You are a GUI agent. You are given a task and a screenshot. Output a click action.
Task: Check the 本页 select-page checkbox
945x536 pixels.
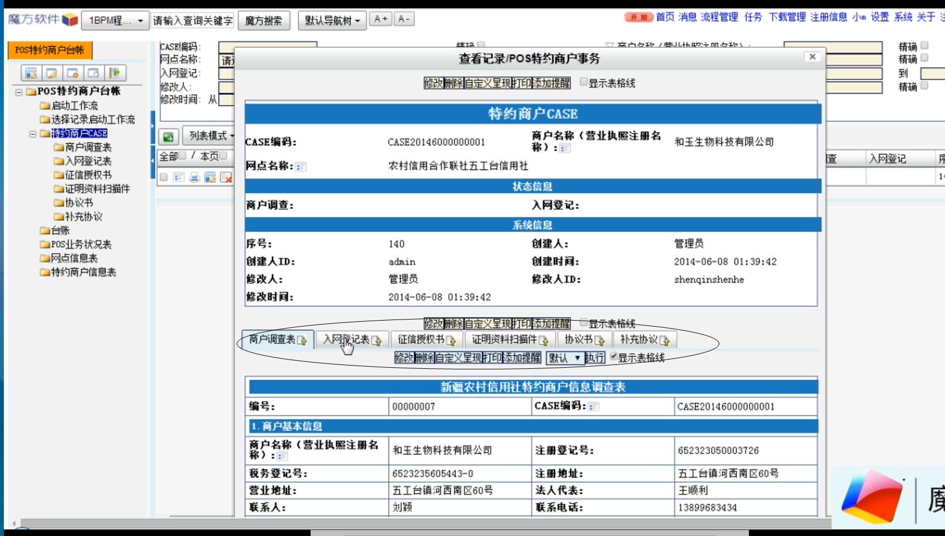[x=223, y=156]
